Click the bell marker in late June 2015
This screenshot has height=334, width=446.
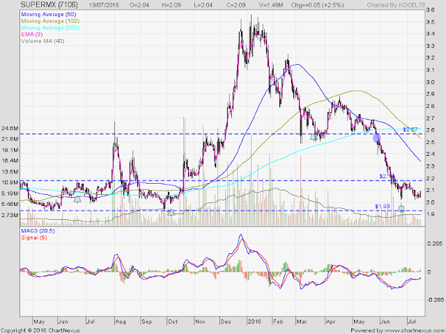77,199
